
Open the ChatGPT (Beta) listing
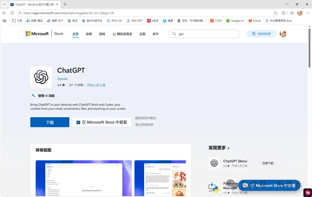pos(235,161)
